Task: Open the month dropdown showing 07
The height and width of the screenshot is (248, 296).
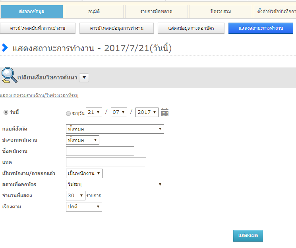Action: coord(119,112)
